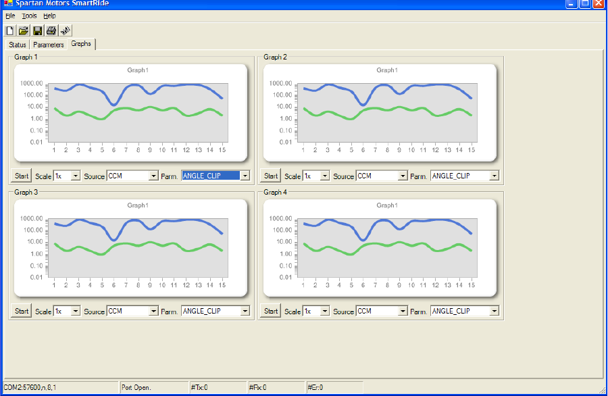
Task: Open the Help menu
Action: coord(49,16)
